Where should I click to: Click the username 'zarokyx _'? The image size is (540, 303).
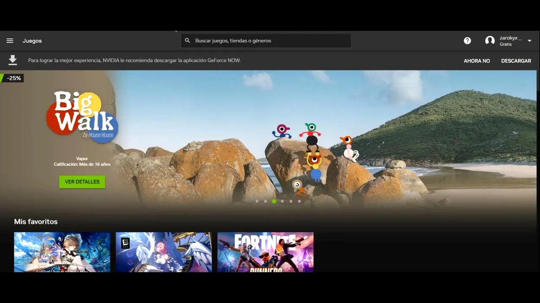510,38
